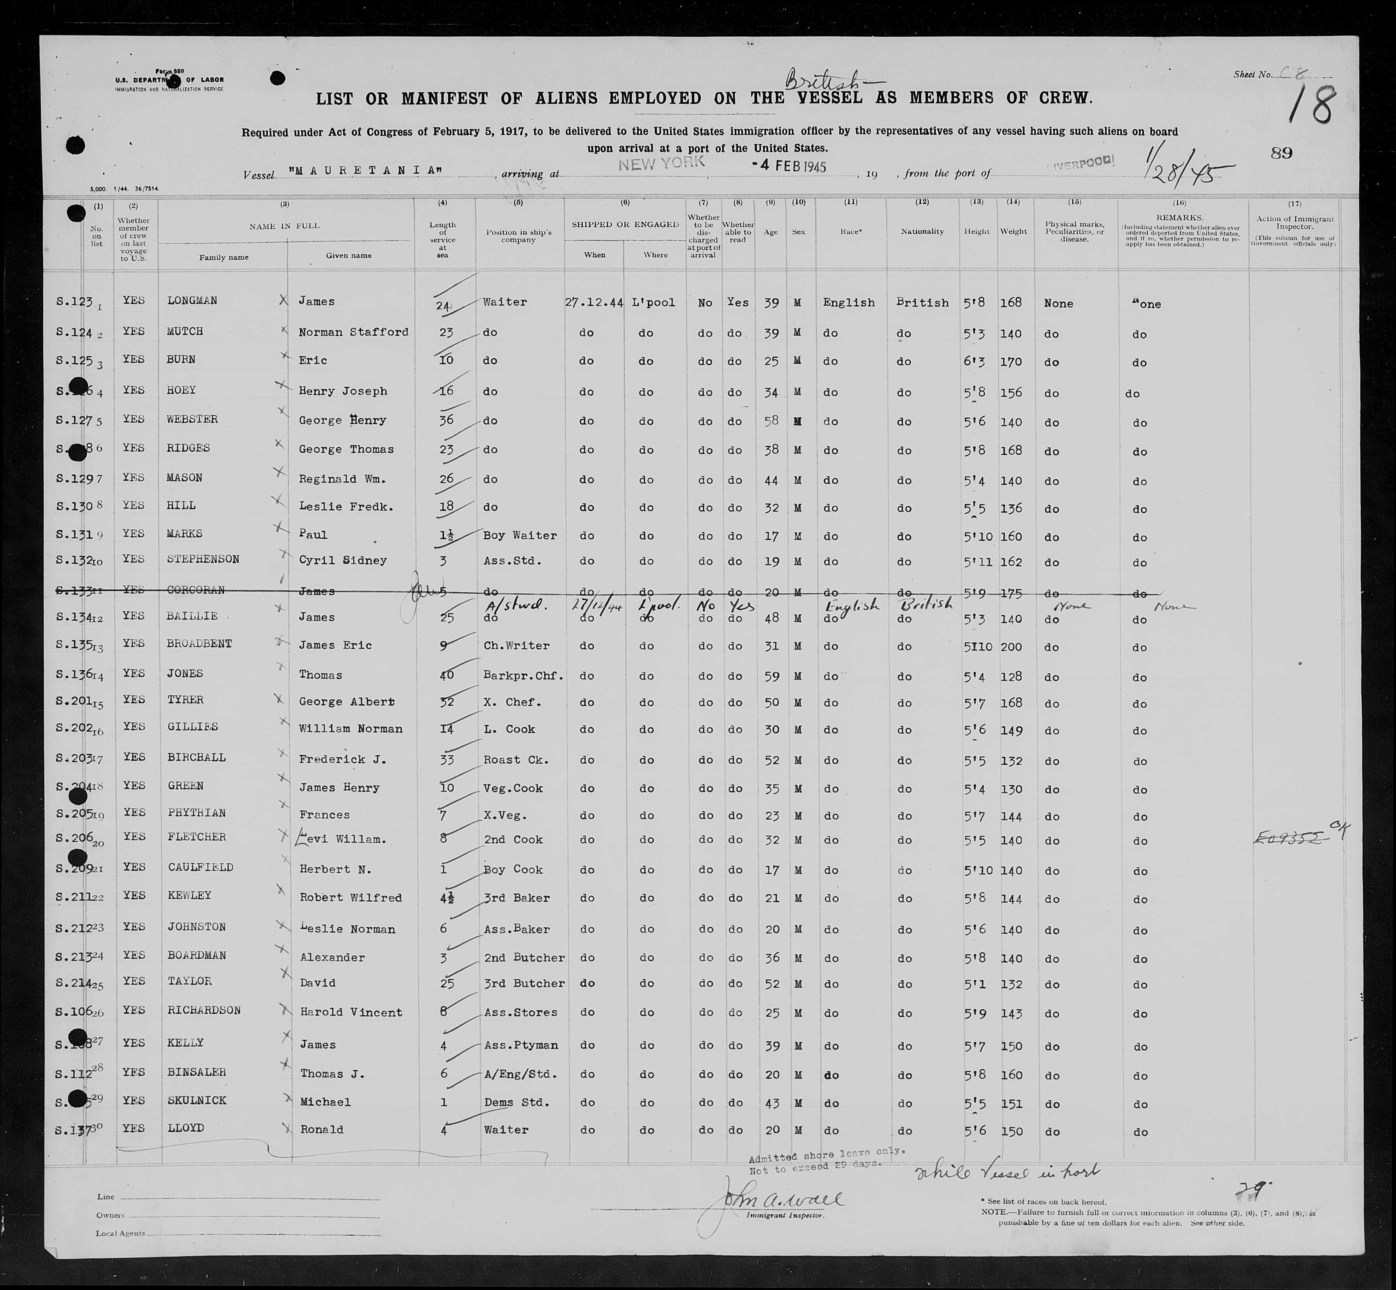
Task: Select the position "Ch.Writer"
Action: [x=516, y=646]
